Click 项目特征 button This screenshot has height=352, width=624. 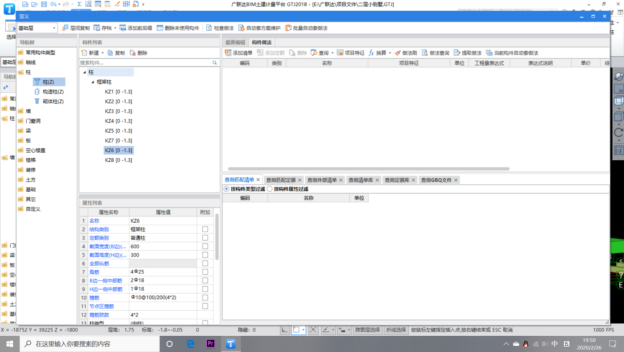351,53
